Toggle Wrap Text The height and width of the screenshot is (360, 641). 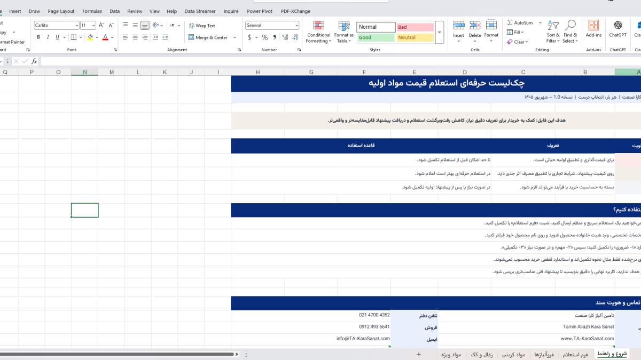[202, 26]
